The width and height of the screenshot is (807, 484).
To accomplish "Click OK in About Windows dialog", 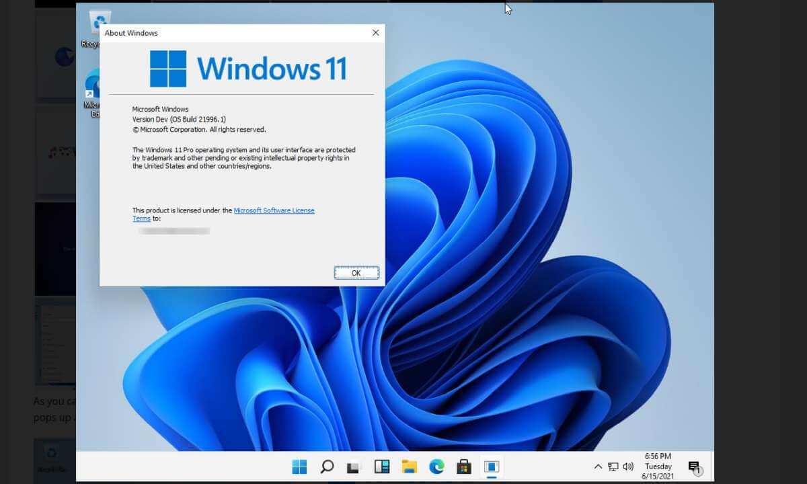I will (356, 273).
